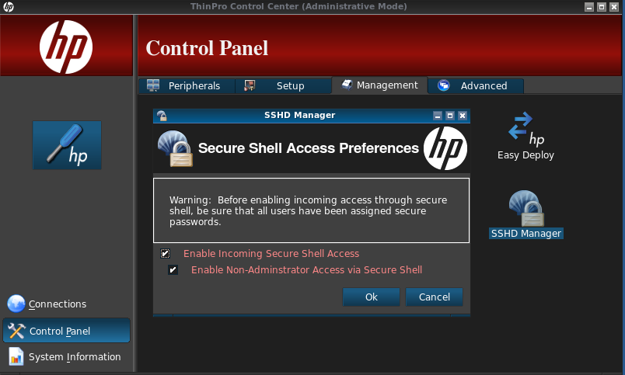Click the small HP icon in title bar
Viewport: 625px width, 375px height.
[9, 6]
